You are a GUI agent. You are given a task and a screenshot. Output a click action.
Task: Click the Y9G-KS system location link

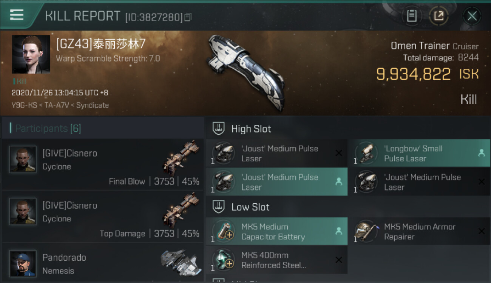click(x=24, y=105)
